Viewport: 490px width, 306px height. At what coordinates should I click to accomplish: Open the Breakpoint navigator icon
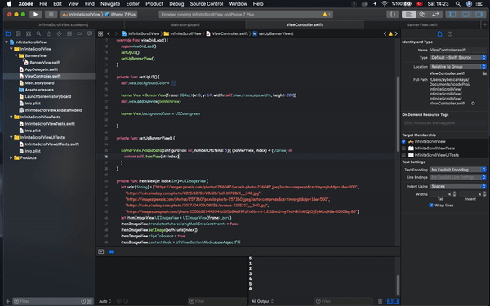79,33
